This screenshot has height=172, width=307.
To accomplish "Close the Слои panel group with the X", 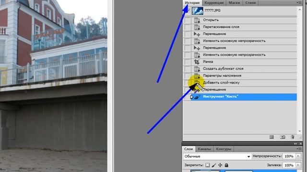I will pyautogui.click(x=301, y=144).
